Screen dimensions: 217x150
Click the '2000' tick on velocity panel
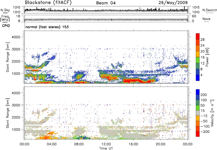[x=16, y=117]
